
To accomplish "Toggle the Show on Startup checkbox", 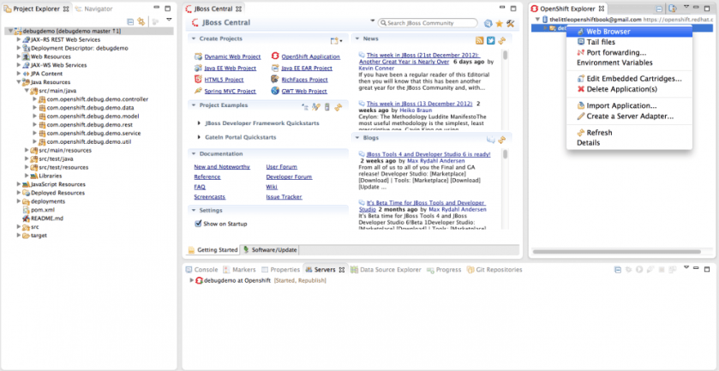I will pyautogui.click(x=198, y=224).
